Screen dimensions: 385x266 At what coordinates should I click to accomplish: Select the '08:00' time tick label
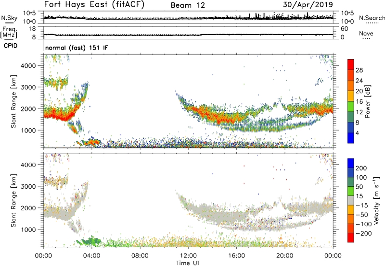140,256
